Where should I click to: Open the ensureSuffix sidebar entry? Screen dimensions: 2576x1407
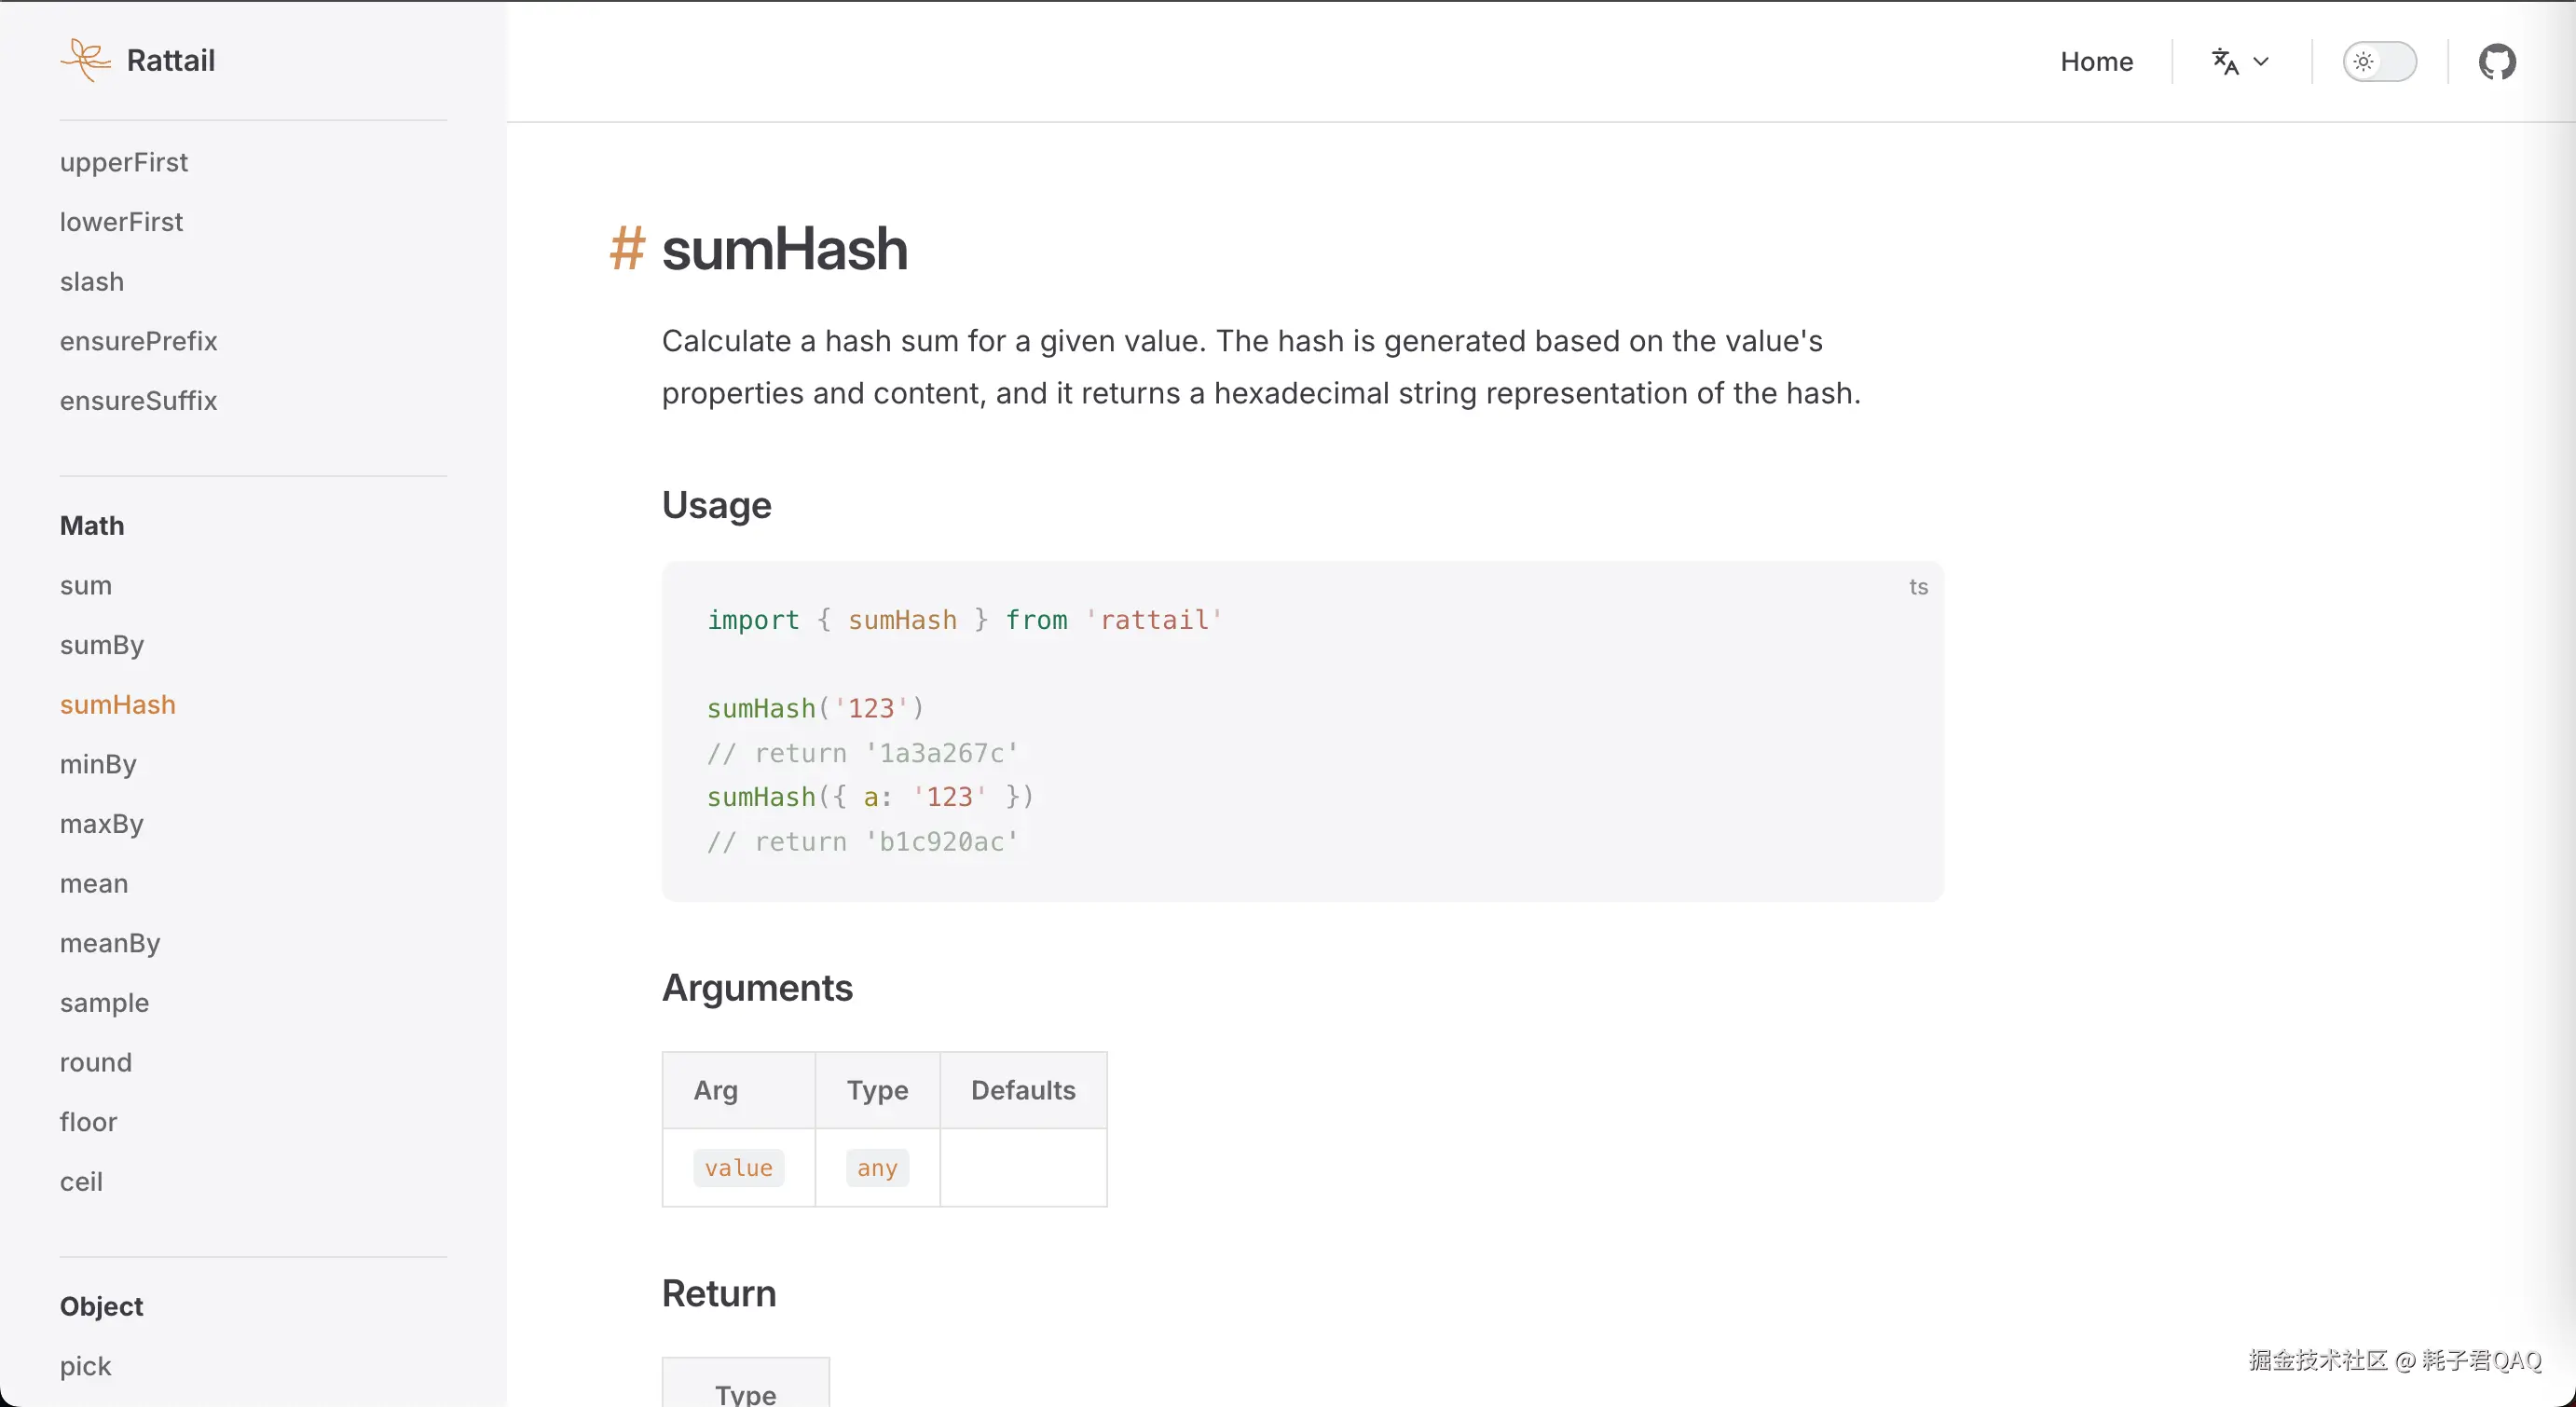[139, 401]
